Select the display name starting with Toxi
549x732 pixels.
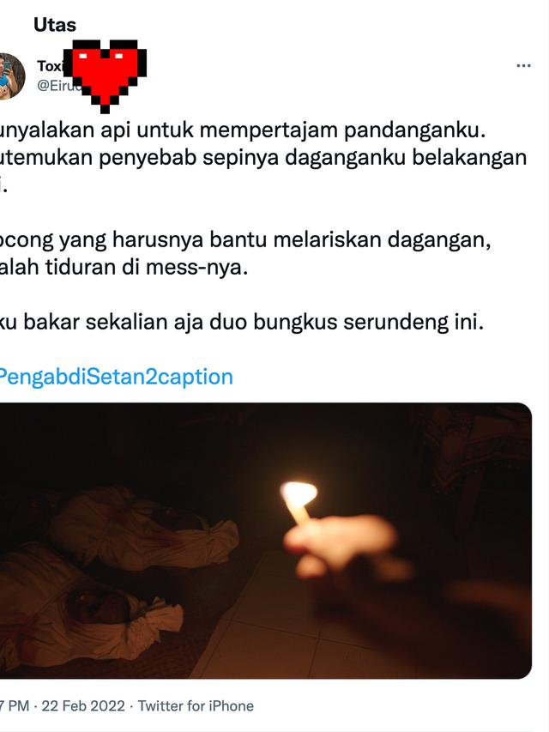tap(51, 66)
